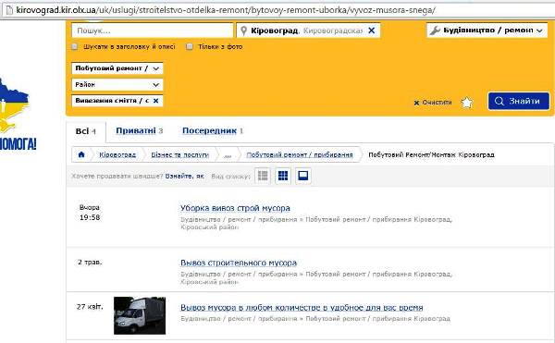
Task: Expand the '...' breadcrumb item
Action: 228,155
